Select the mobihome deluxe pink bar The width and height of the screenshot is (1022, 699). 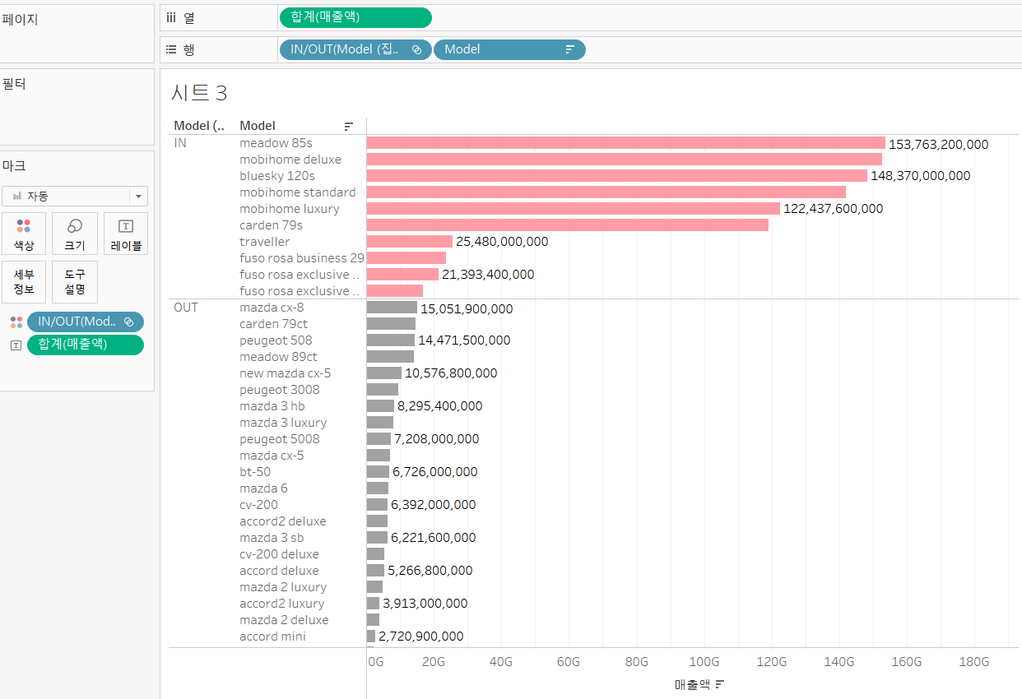coord(625,160)
